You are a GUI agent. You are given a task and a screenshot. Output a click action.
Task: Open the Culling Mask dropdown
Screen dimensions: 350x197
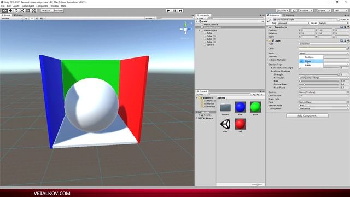click(x=324, y=109)
